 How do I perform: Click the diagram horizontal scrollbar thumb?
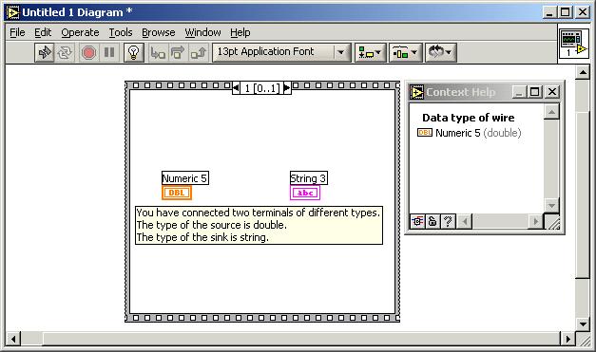click(301, 339)
